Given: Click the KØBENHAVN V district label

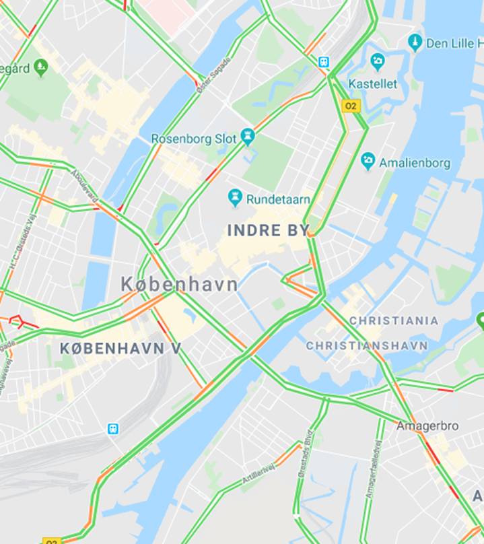Looking at the screenshot, I should pos(120,348).
